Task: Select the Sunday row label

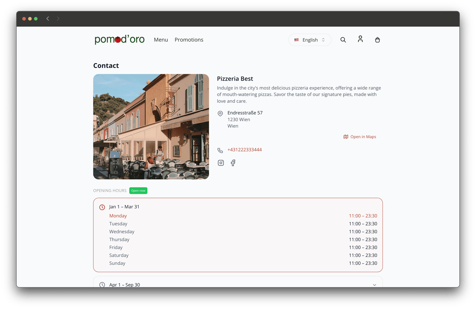Action: pyautogui.click(x=117, y=263)
